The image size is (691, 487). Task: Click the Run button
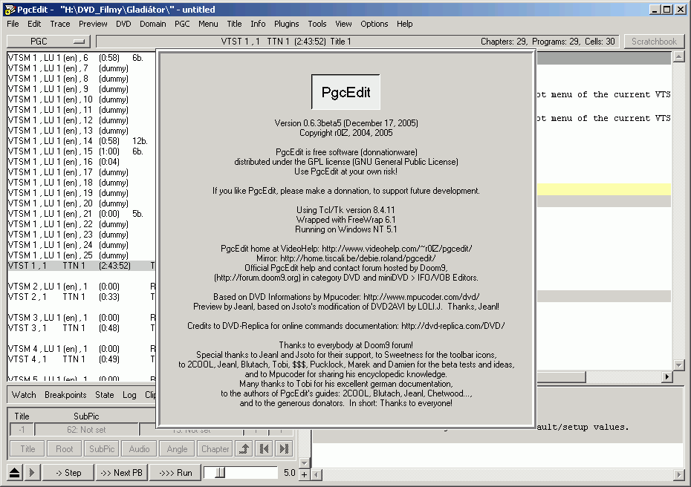point(175,472)
